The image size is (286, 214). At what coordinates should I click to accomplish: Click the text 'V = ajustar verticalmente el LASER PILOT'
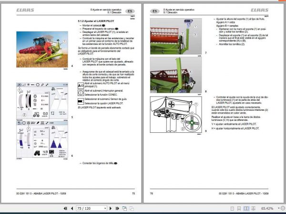click(234, 124)
